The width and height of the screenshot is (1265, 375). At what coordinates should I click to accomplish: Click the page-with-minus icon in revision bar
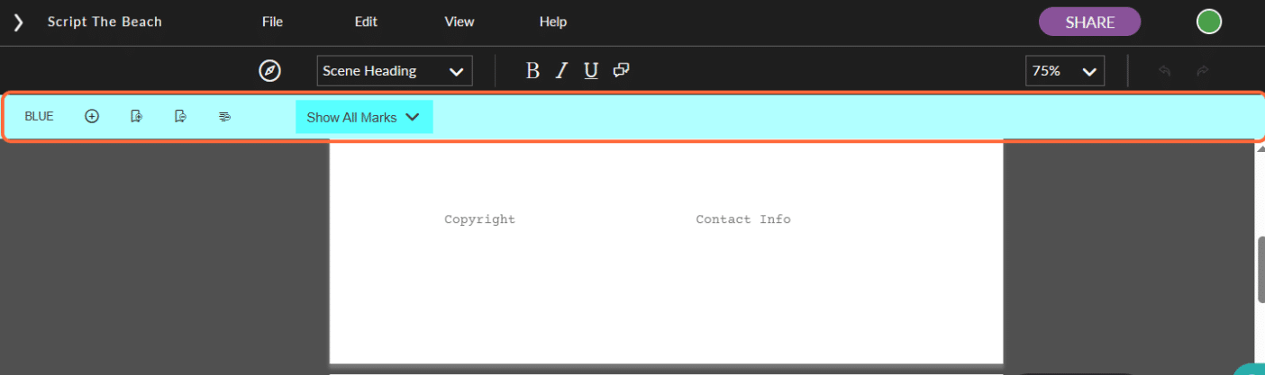180,116
